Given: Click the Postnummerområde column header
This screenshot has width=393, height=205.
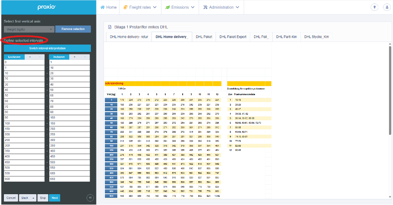Looking at the screenshot, I should (x=245, y=94).
